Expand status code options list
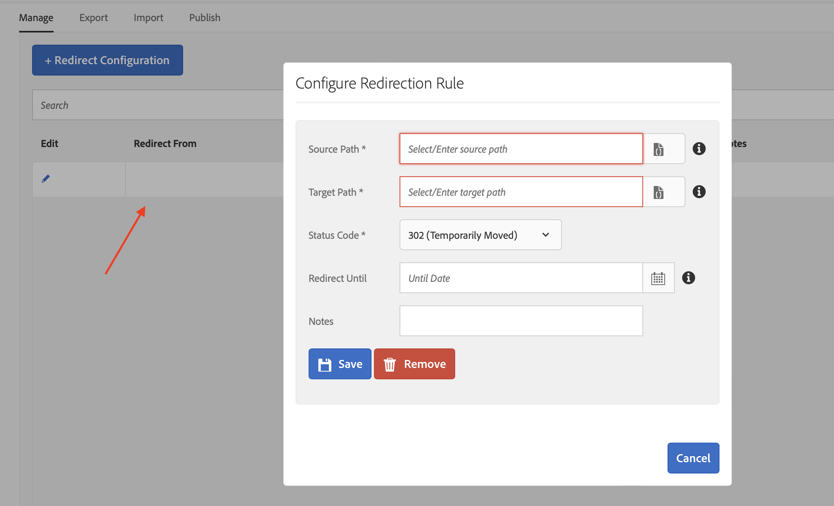The height and width of the screenshot is (506, 834). 480,235
